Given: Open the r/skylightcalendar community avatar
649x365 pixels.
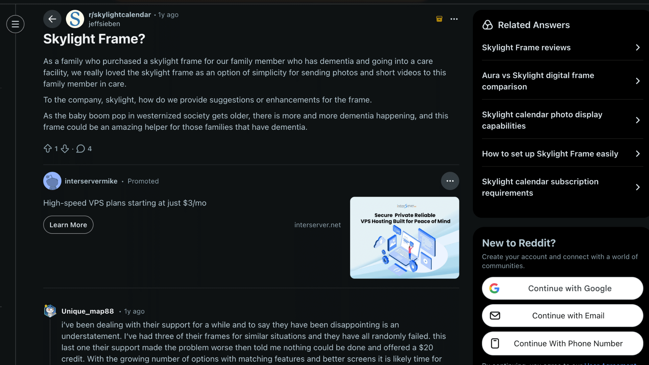Looking at the screenshot, I should [75, 19].
